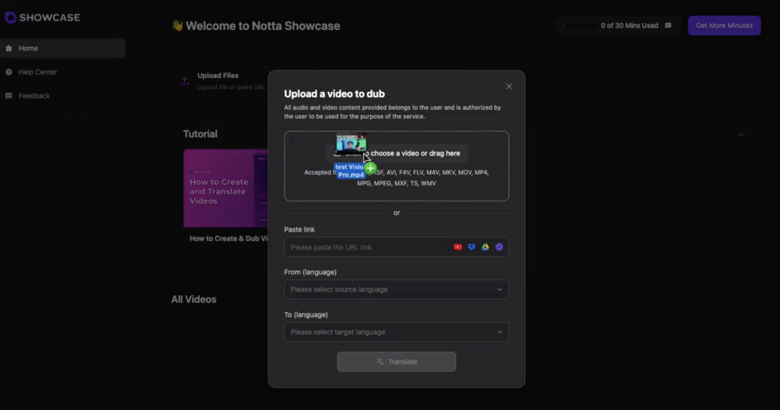The width and height of the screenshot is (780, 410).
Task: Click the choose a video drop zone
Action: pos(397,166)
